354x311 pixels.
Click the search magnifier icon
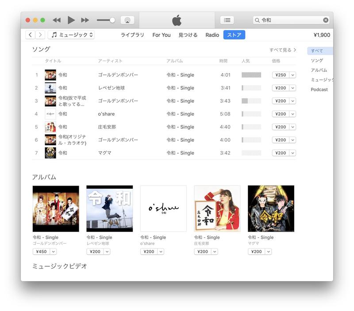coord(257,20)
